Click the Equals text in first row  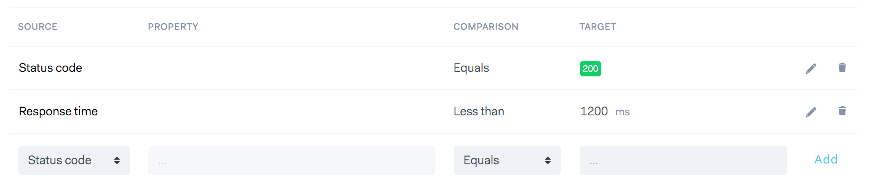[471, 68]
